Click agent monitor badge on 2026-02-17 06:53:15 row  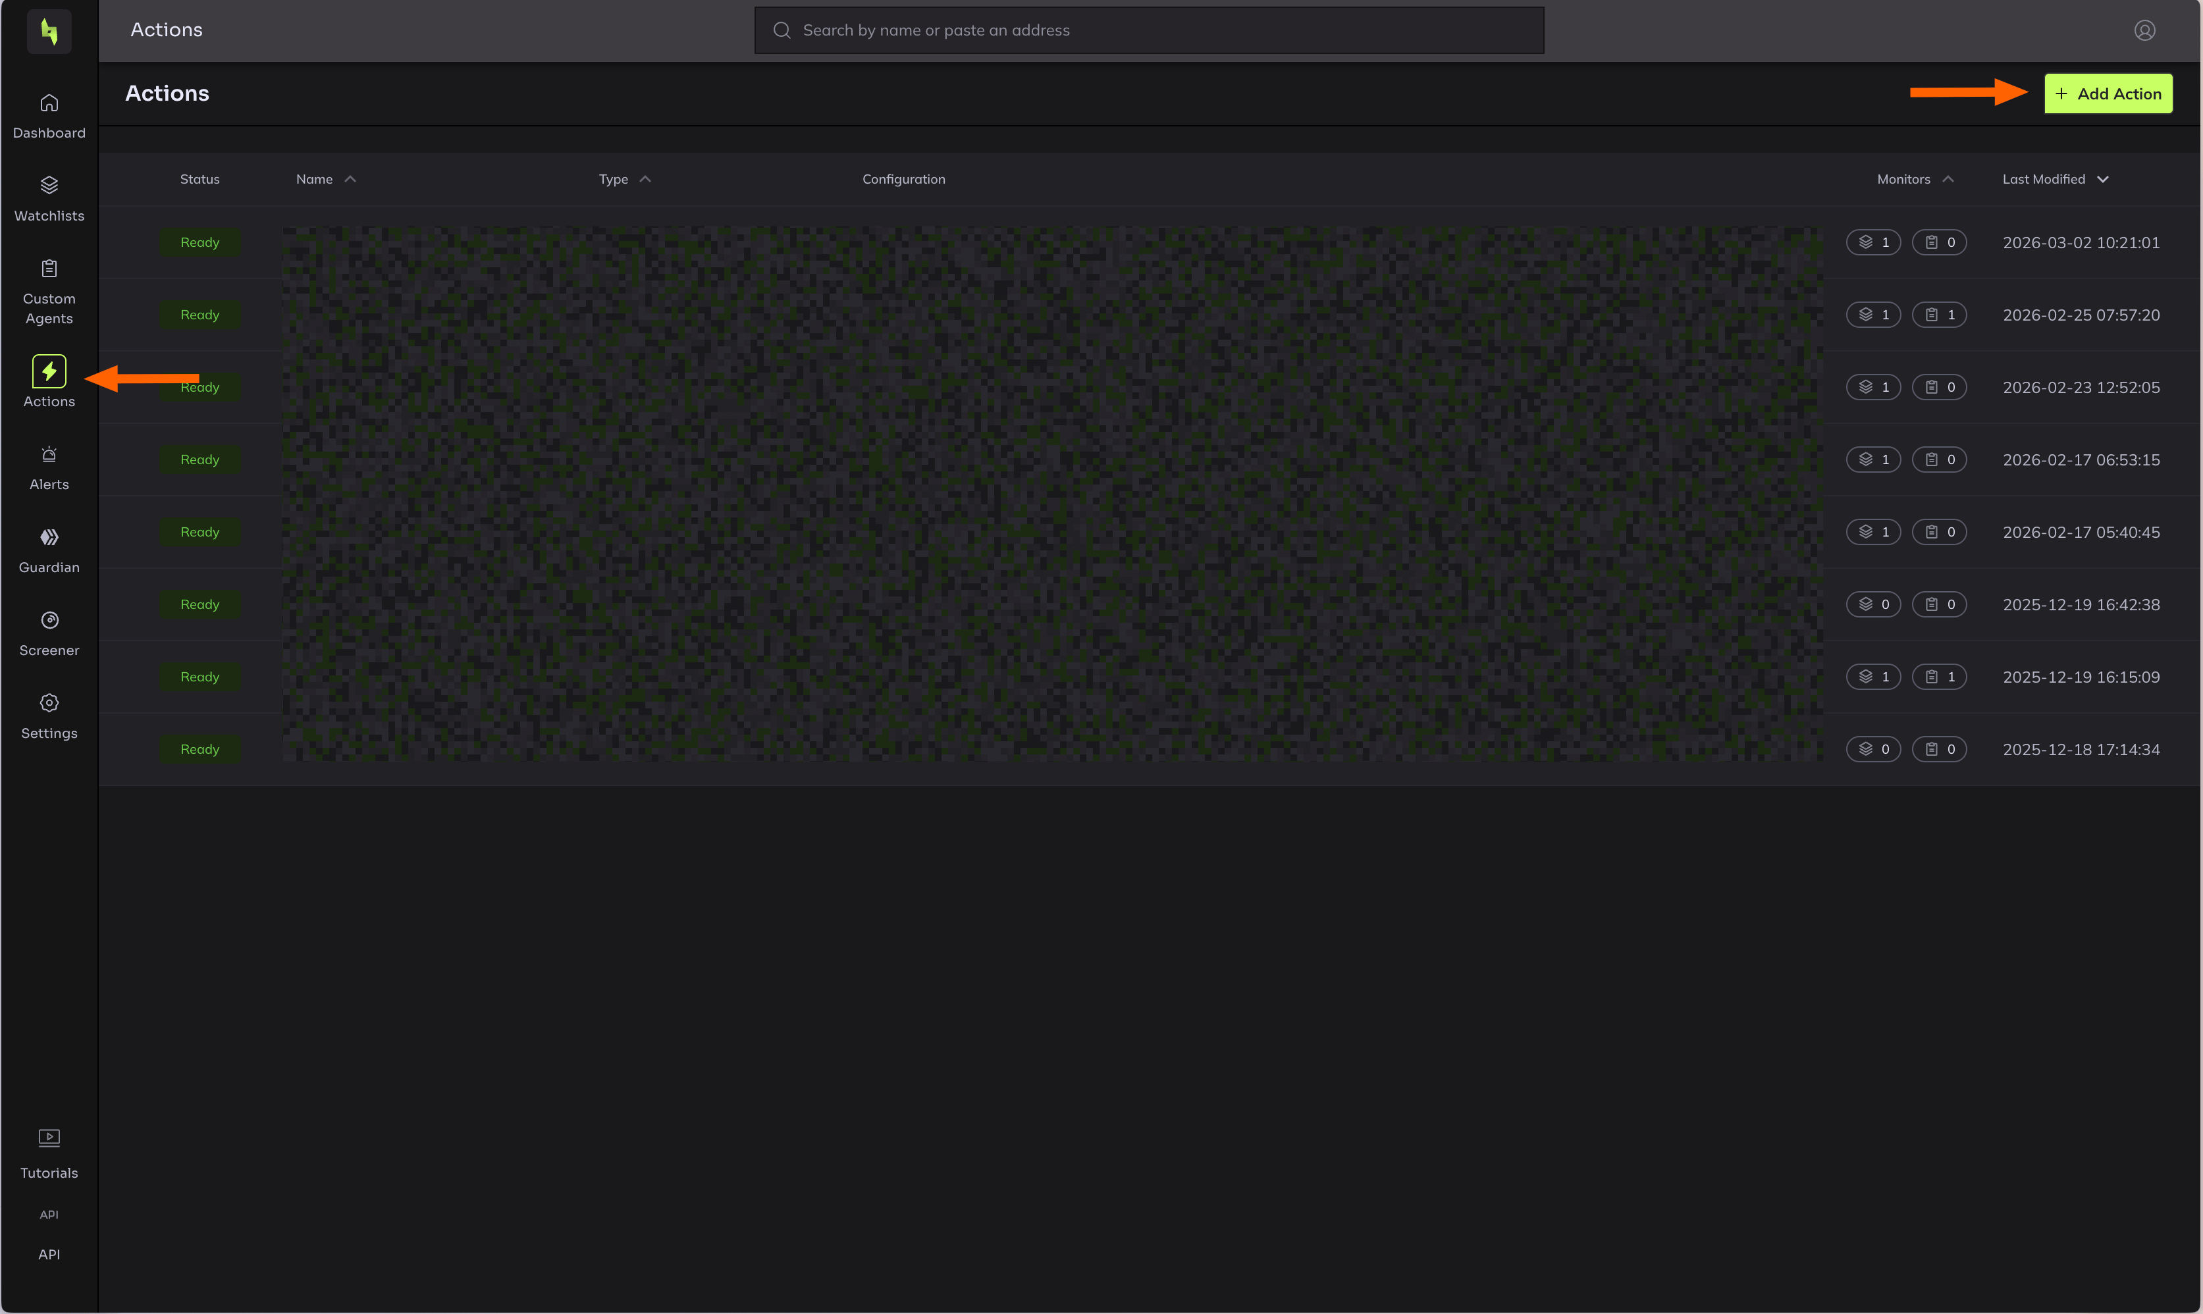[1939, 460]
